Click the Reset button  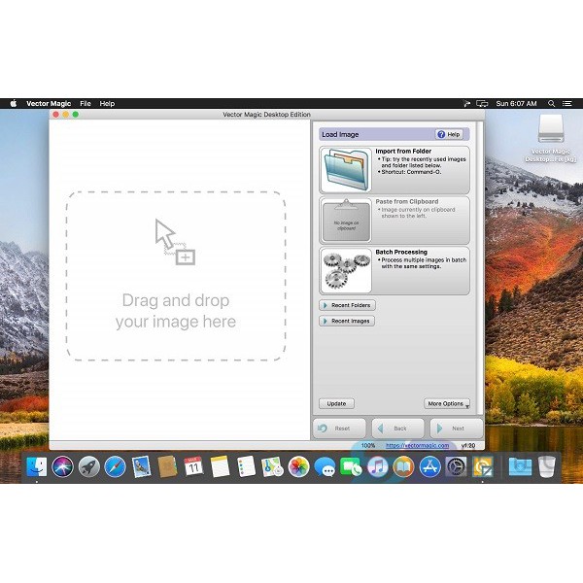pyautogui.click(x=339, y=429)
